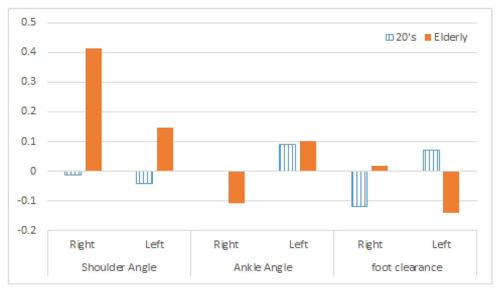Screen dimensions: 503x298
Task: Click the Ankle Angle group label
Action: click(x=263, y=267)
